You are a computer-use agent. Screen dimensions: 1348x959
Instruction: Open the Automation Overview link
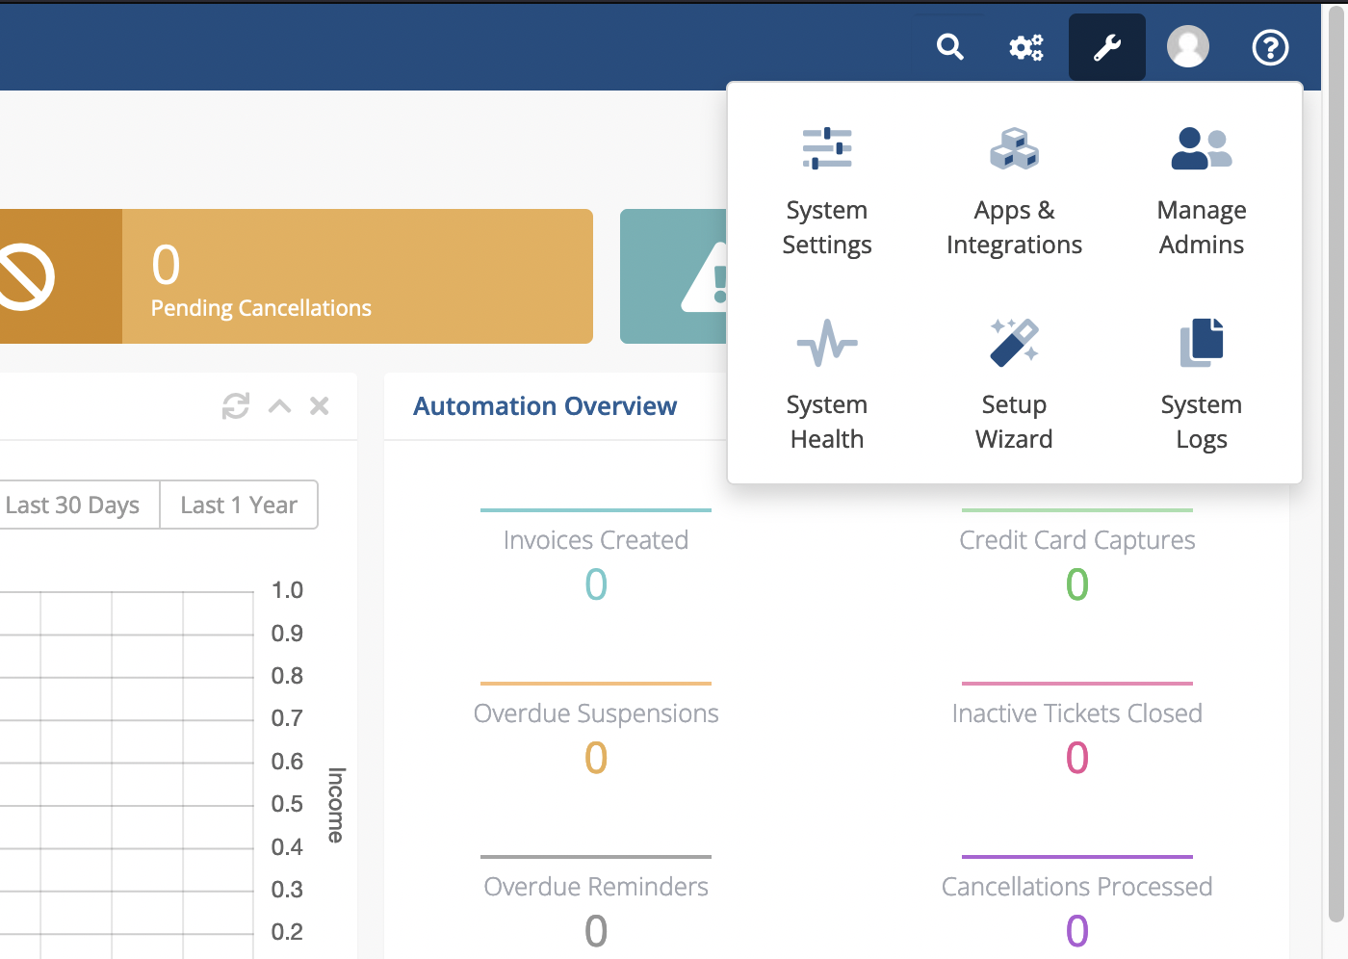(x=545, y=406)
